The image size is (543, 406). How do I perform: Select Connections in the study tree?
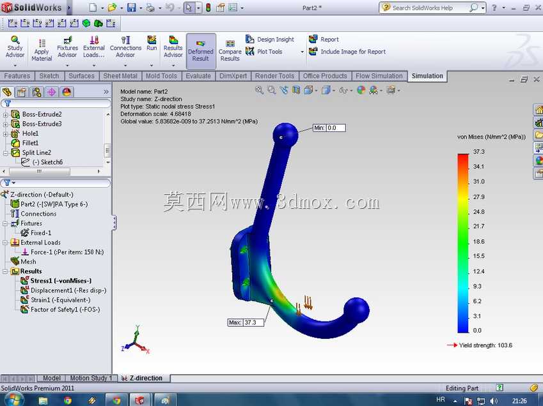[34, 214]
